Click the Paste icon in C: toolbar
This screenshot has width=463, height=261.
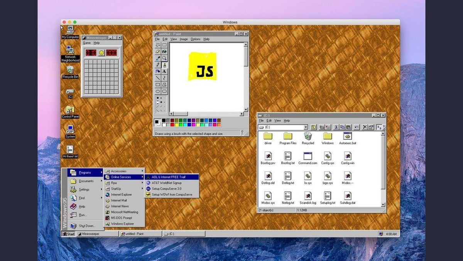coord(348,127)
